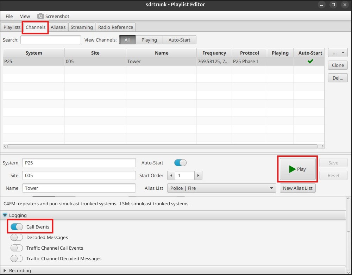Click the New Alias List button

point(298,188)
